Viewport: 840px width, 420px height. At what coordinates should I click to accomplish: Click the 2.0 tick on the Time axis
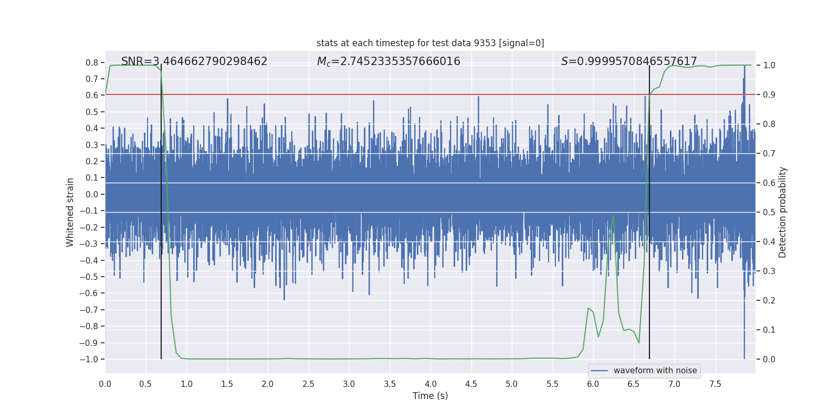(268, 384)
